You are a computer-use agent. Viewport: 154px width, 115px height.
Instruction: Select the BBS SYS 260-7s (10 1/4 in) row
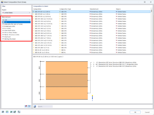pyautogui.click(x=92, y=45)
